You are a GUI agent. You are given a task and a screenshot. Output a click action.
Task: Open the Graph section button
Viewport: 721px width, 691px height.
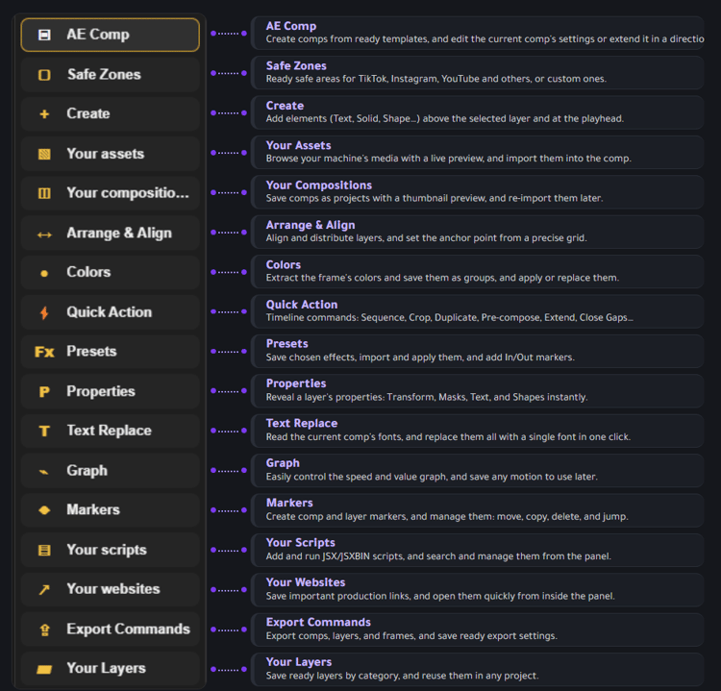coord(111,471)
